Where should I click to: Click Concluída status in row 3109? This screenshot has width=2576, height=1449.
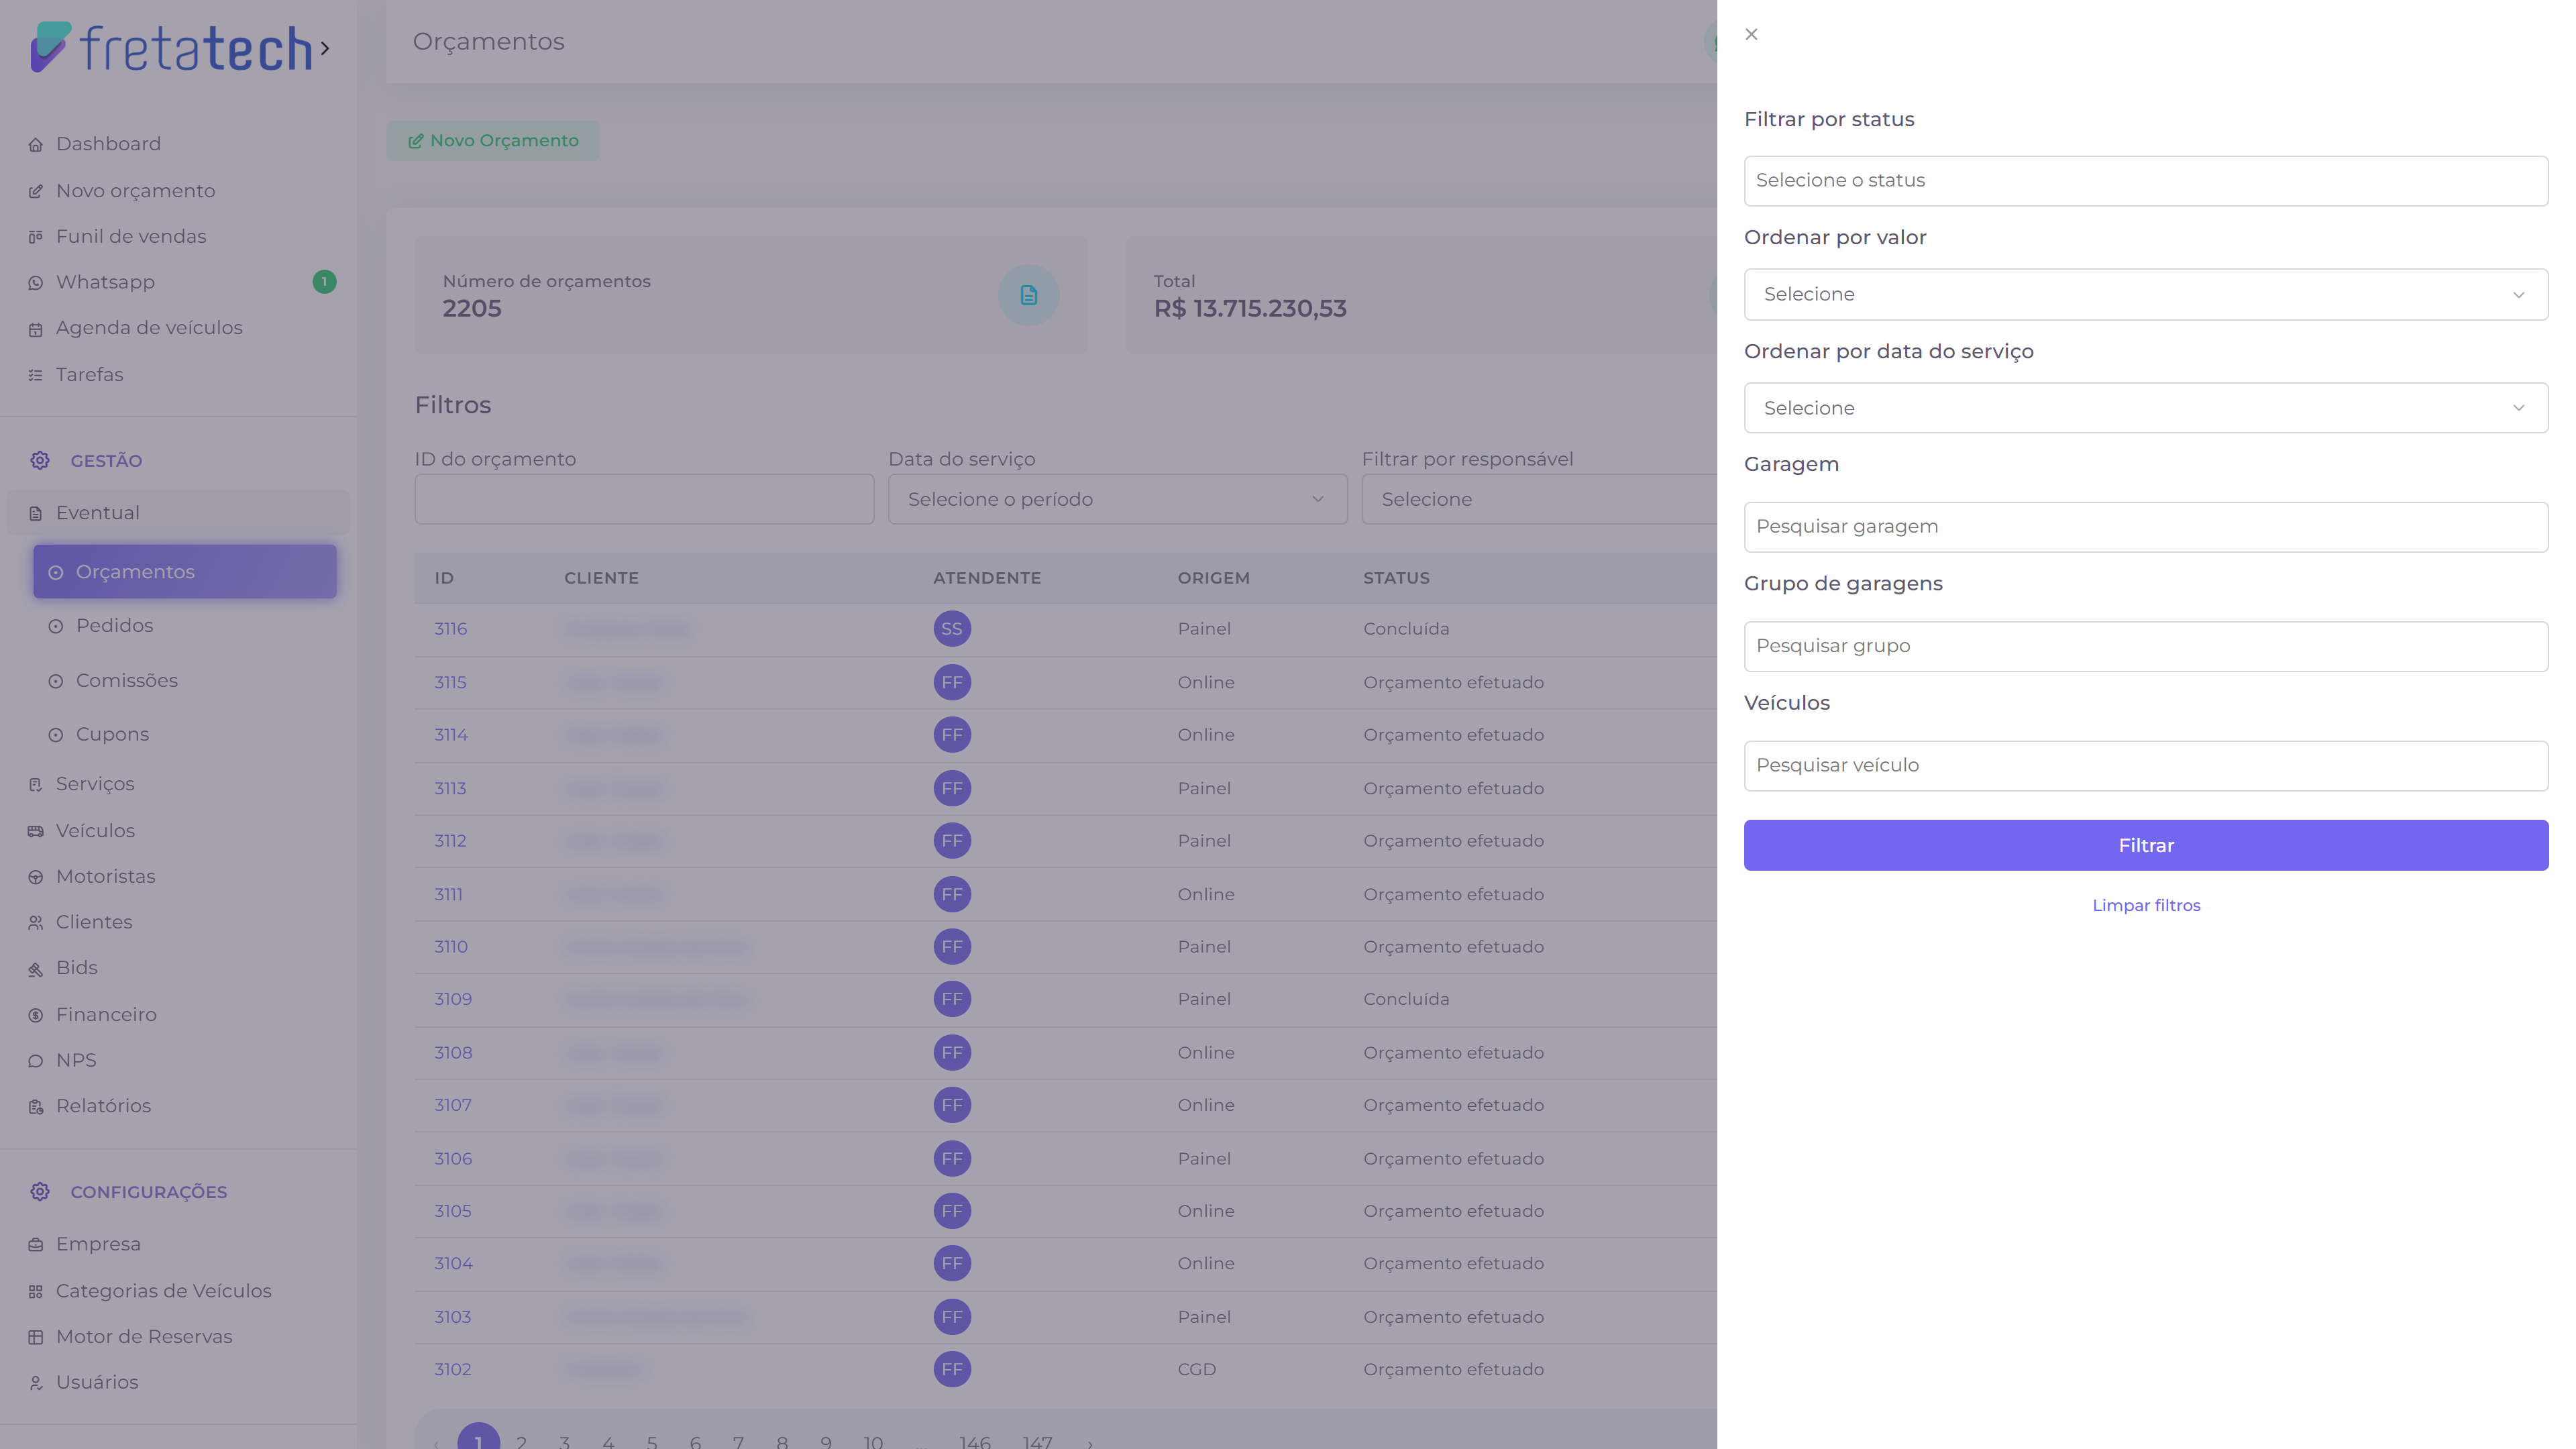1406,999
